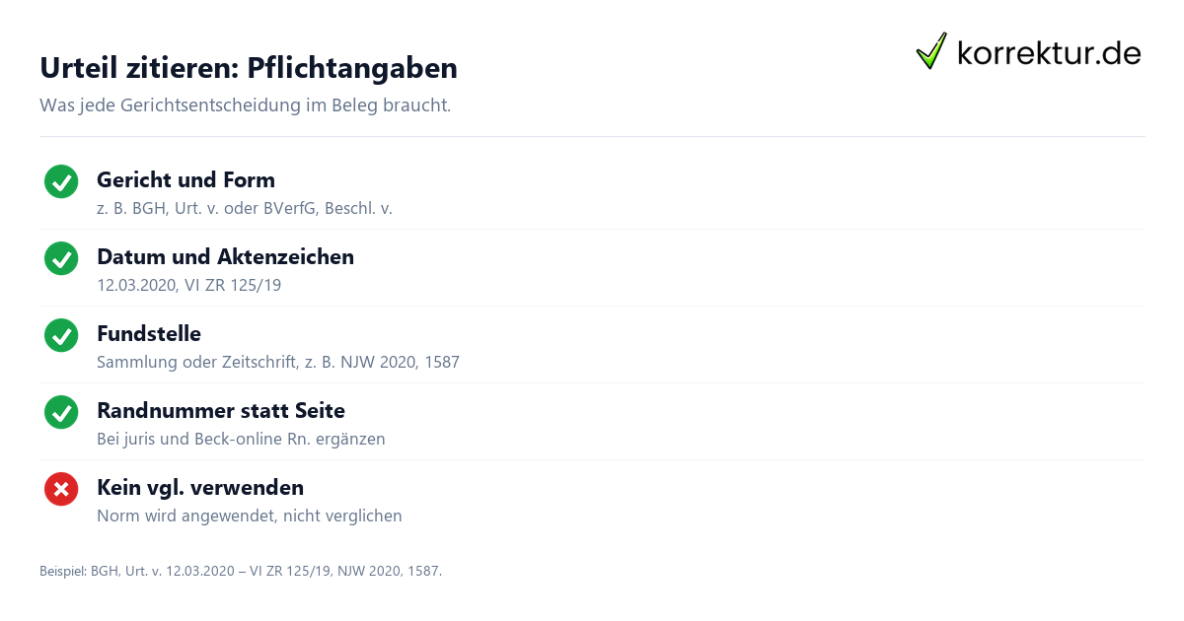1184x621 pixels.
Task: Click the note Norm wird angewendet, nicht verglichen
Action: (250, 516)
